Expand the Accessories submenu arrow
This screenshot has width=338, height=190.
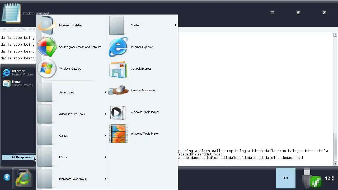(x=105, y=92)
